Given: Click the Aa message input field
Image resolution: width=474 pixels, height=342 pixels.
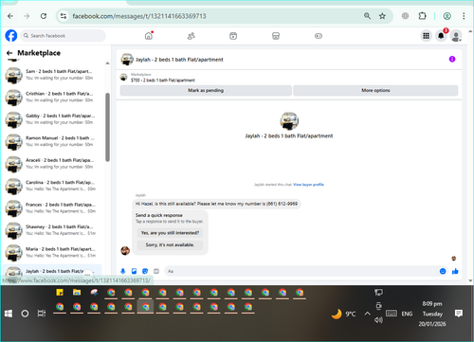Looking at the screenshot, I should point(301,271).
